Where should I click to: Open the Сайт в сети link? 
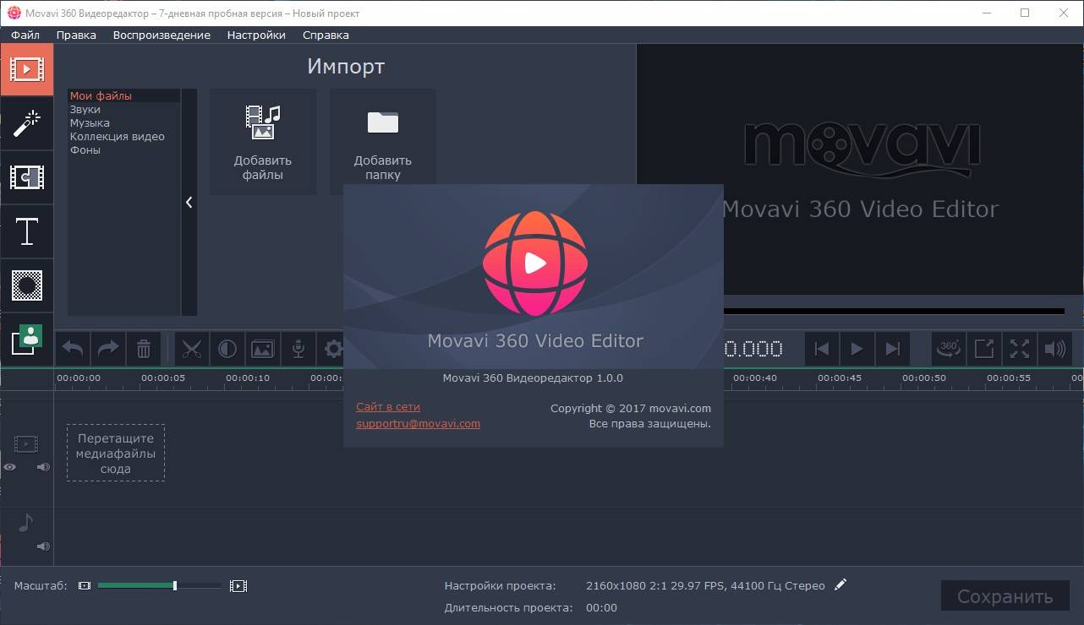tap(388, 407)
